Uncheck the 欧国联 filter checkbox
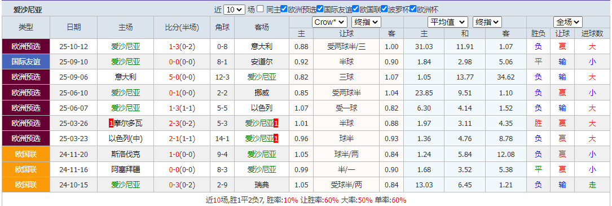 coord(355,9)
